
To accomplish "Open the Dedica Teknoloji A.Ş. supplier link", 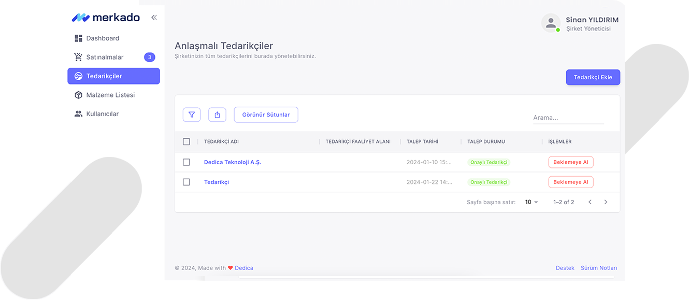I will [233, 162].
